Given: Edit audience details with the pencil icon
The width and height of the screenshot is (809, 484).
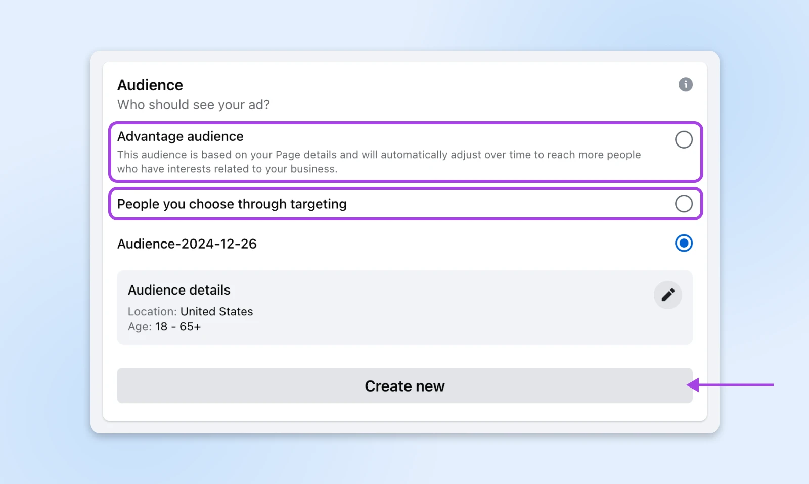Looking at the screenshot, I should 667,295.
